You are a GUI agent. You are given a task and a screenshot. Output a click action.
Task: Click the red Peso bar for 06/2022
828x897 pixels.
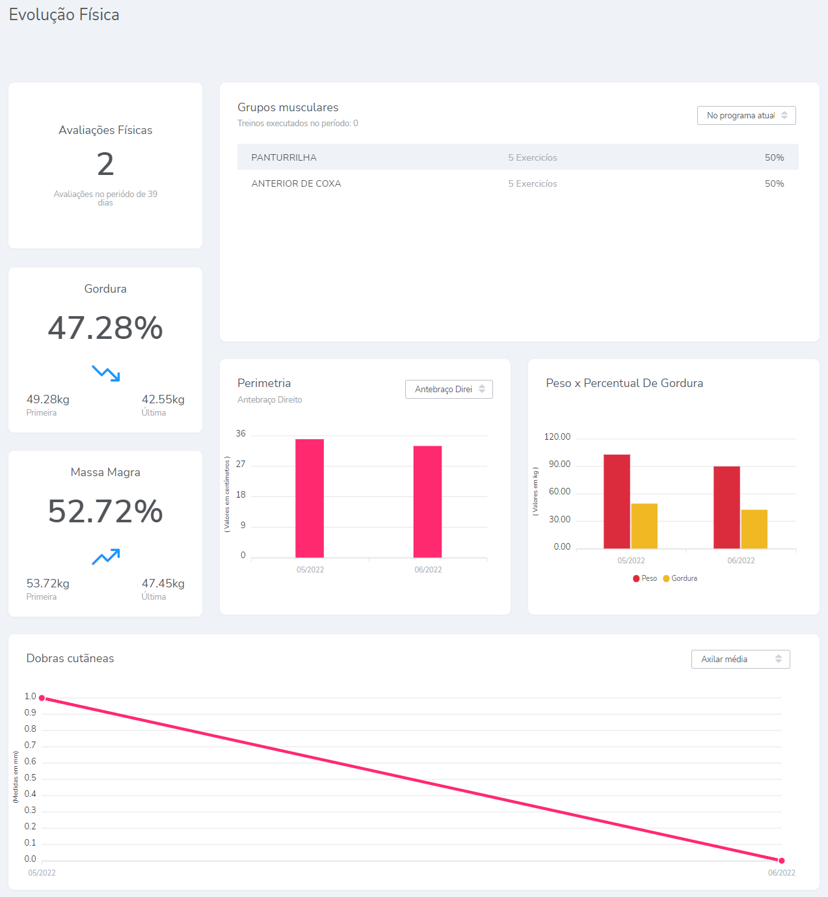coord(727,507)
